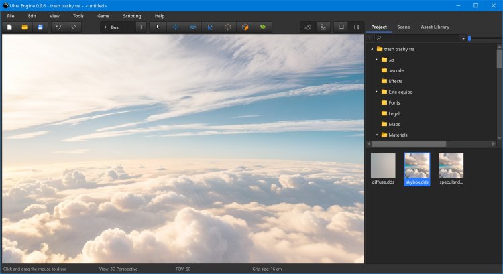The height and width of the screenshot is (274, 503).
Task: Click the orange cube toolbar icon
Action: click(245, 27)
